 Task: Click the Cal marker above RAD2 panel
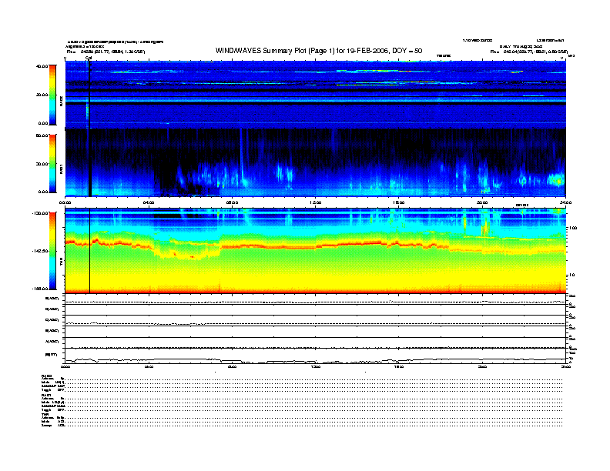point(89,58)
